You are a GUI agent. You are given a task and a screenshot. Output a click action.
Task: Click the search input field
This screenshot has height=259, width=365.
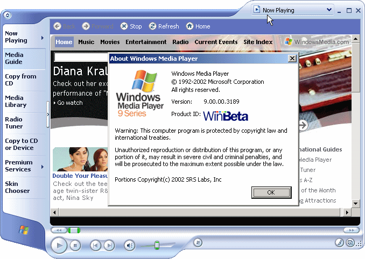(x=81, y=57)
